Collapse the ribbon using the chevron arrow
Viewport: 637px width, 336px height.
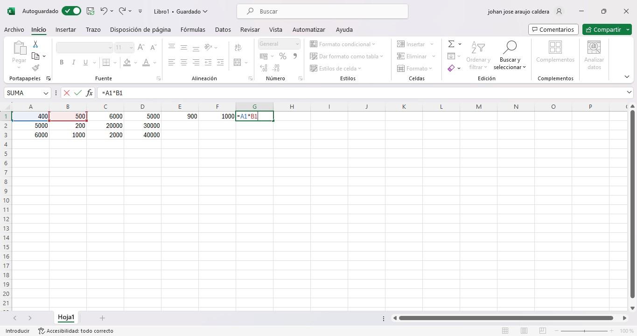pyautogui.click(x=627, y=77)
